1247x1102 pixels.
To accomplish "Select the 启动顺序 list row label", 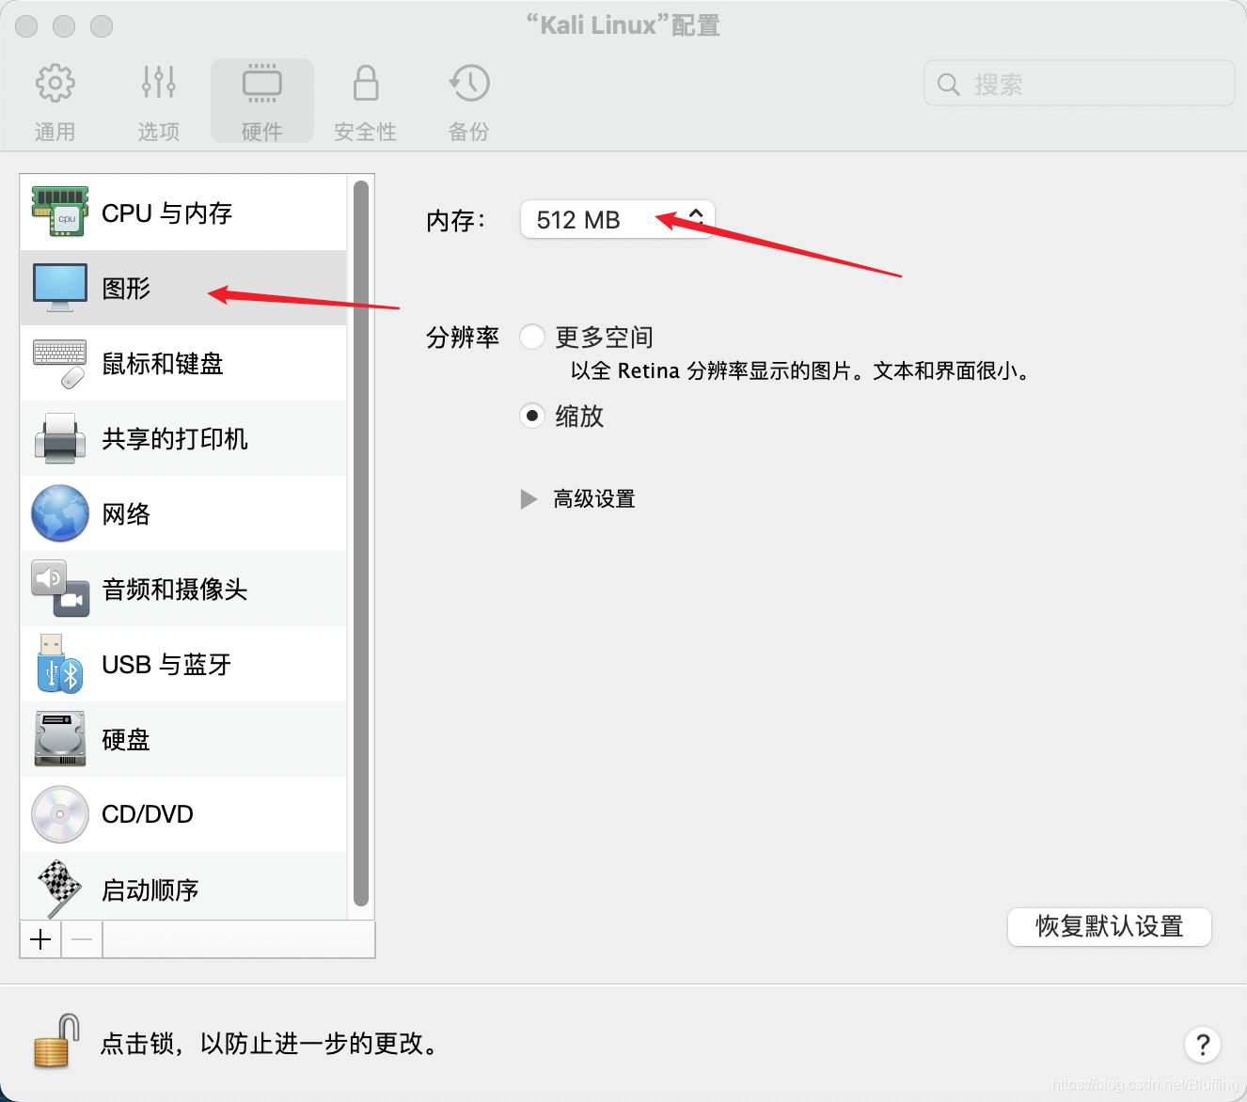I will tap(150, 890).
